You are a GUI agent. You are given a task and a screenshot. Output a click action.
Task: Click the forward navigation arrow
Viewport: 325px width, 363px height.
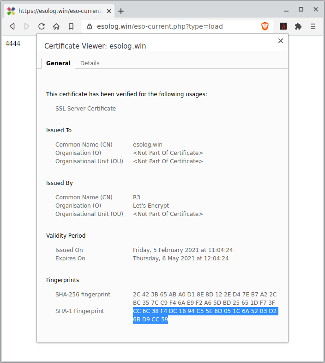27,26
